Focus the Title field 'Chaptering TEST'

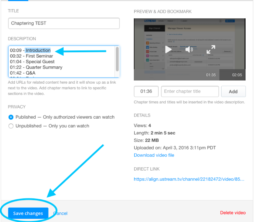point(64,23)
